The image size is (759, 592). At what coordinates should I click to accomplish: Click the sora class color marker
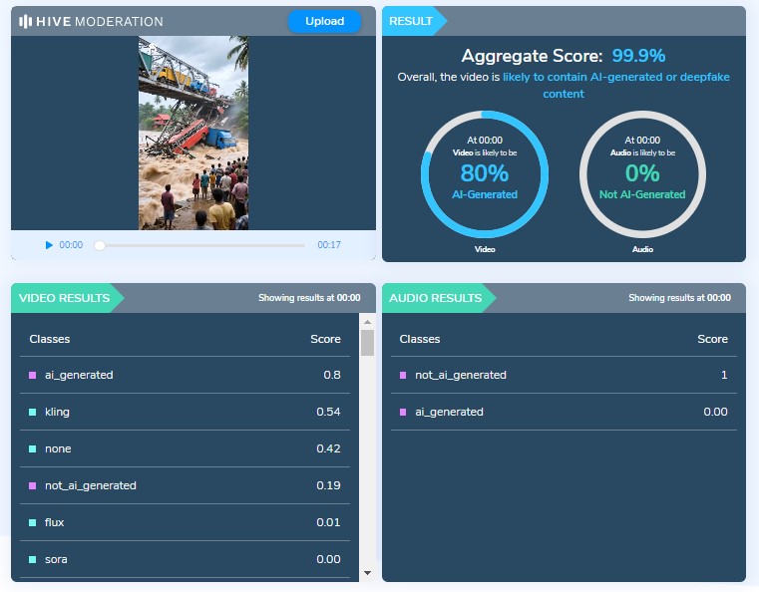tap(33, 560)
